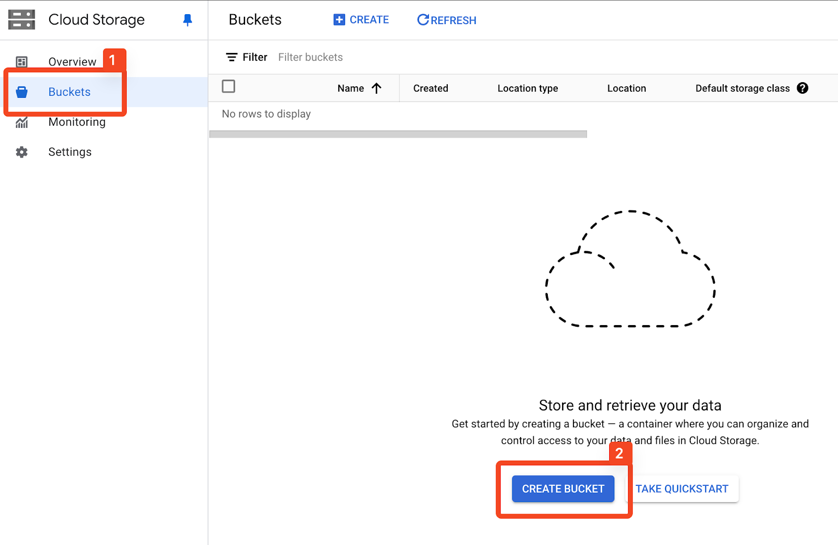Viewport: 838px width, 545px height.
Task: Click the blue pin icon
Action: coord(188,20)
